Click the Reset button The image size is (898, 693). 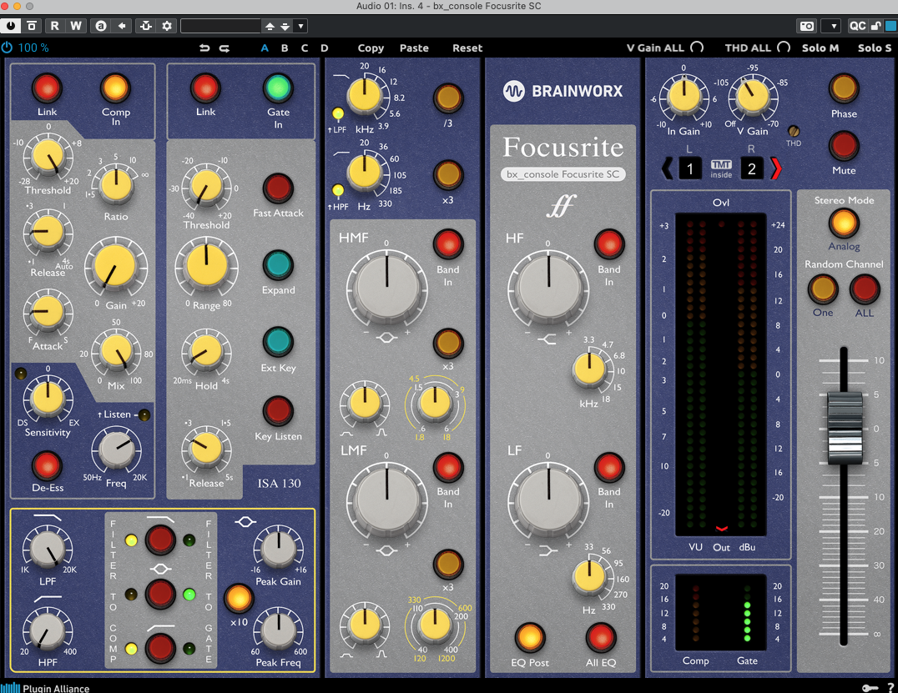tap(467, 48)
